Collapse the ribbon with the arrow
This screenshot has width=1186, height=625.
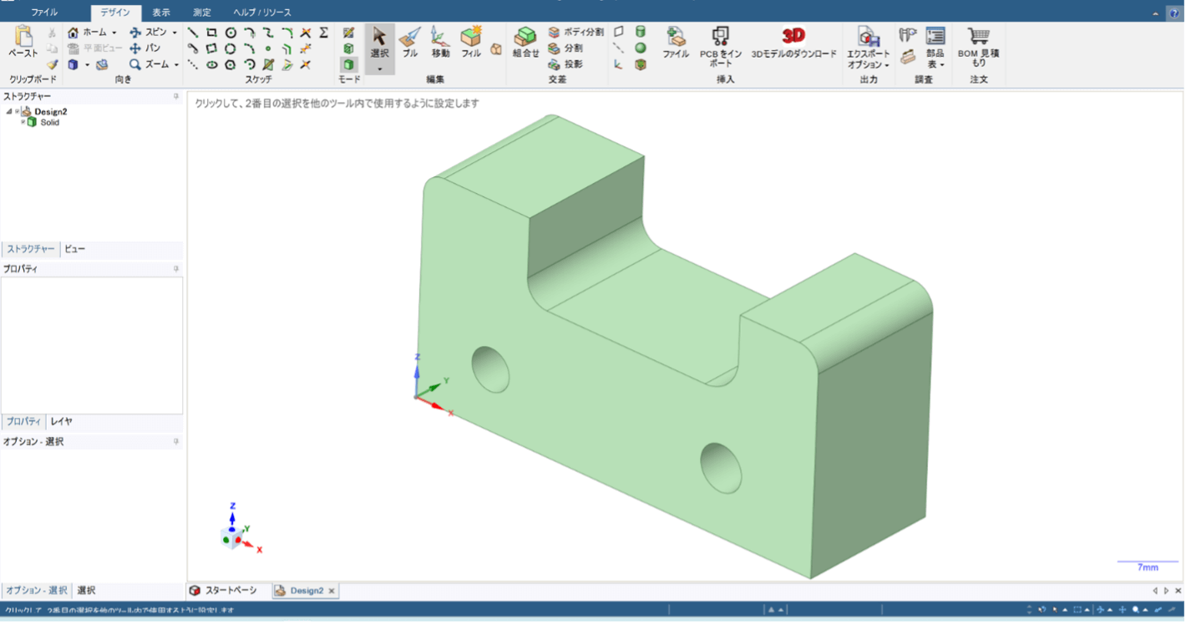click(1156, 13)
